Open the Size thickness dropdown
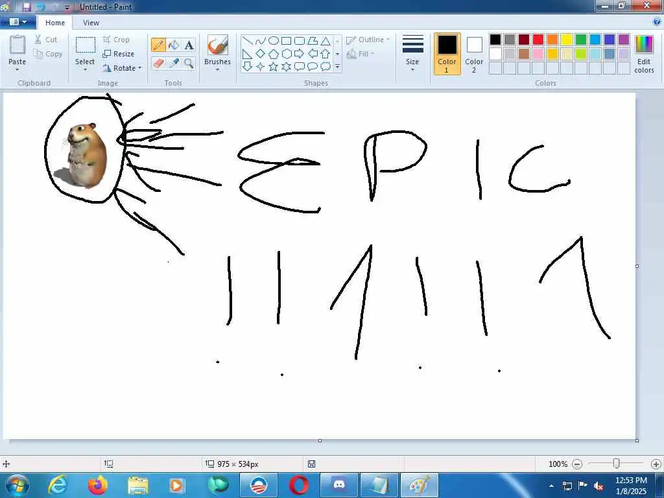Image resolution: width=664 pixels, height=498 pixels. click(412, 54)
